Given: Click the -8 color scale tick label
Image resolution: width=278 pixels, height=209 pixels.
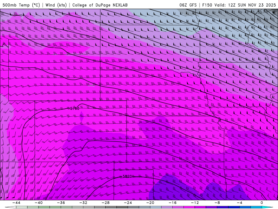Looking at the screenshot, I should tap(218, 203).
